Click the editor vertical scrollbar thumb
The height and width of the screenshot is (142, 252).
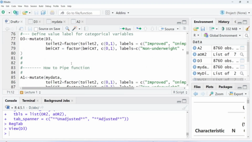click(187, 53)
